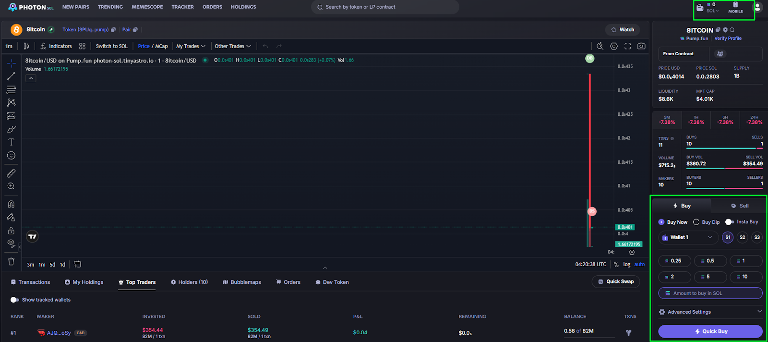This screenshot has height=342, width=768.
Task: Filter trades of maker AJQ...oSy
Action: pos(629,332)
